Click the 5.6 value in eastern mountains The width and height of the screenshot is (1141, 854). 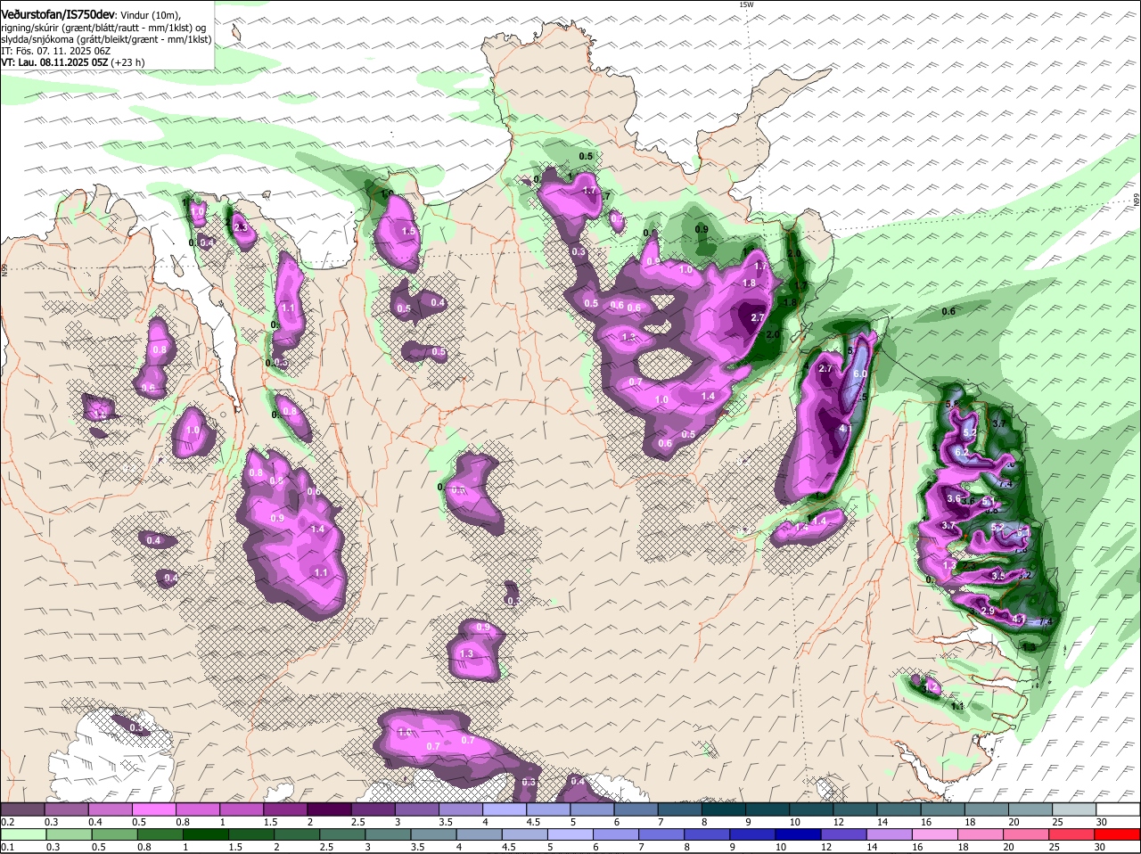[951, 405]
